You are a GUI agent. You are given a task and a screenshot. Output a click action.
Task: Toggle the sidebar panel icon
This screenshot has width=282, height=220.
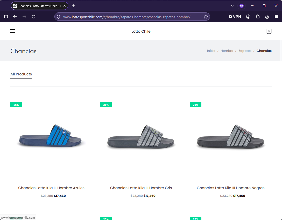(6, 17)
